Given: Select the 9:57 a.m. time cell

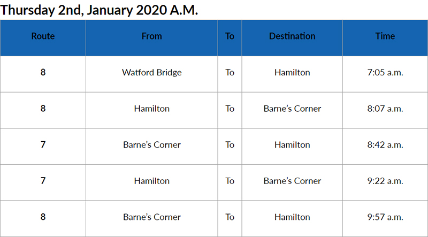Looking at the screenshot, I should click(x=385, y=217).
